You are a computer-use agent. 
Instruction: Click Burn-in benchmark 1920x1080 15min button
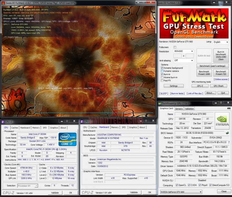pos(221,56)
